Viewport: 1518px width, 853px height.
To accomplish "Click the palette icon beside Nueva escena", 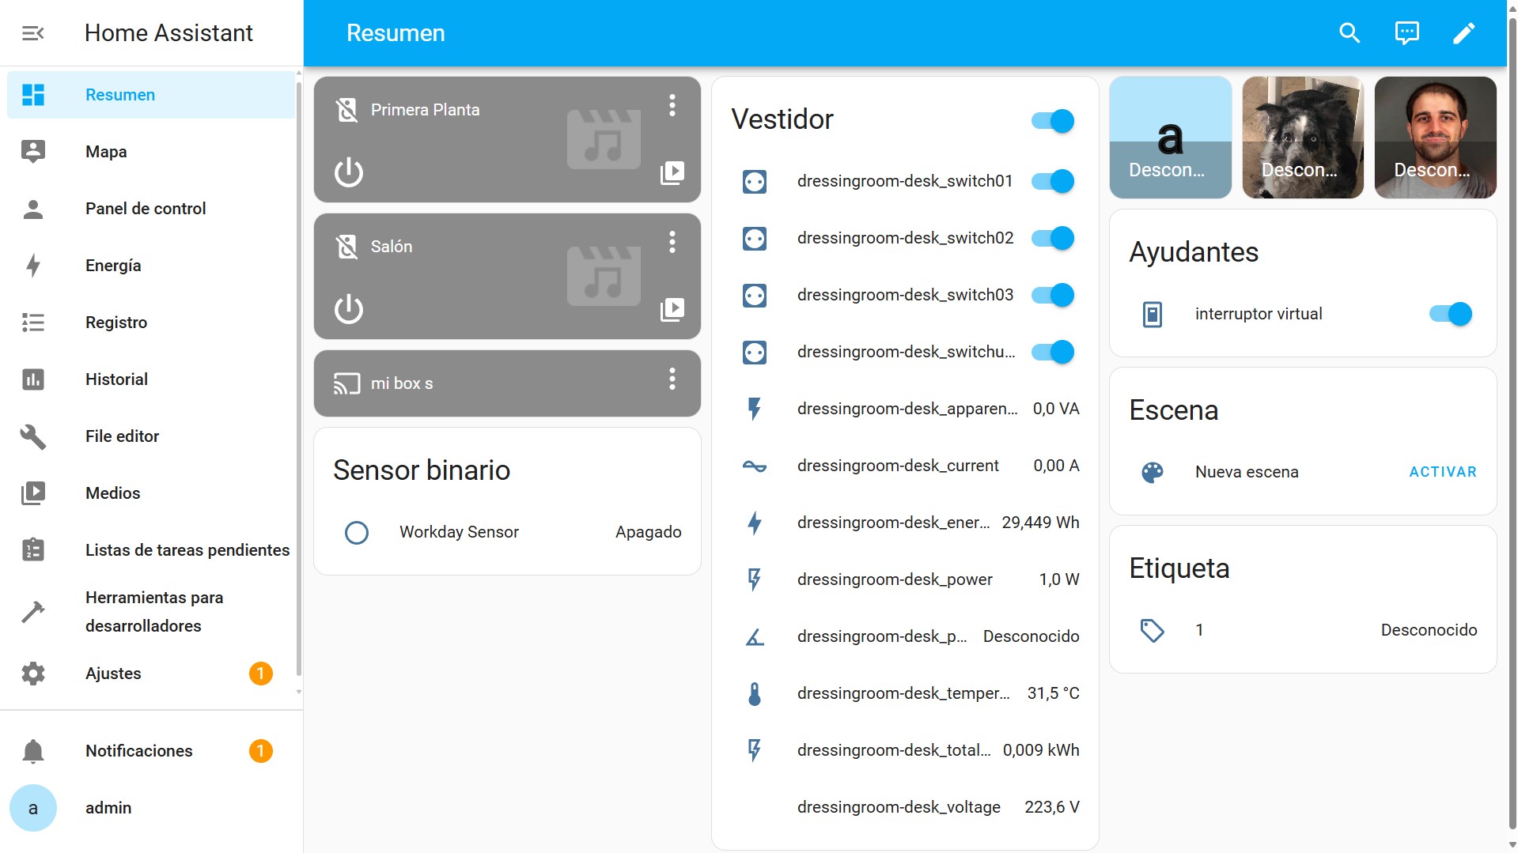I will (1152, 472).
